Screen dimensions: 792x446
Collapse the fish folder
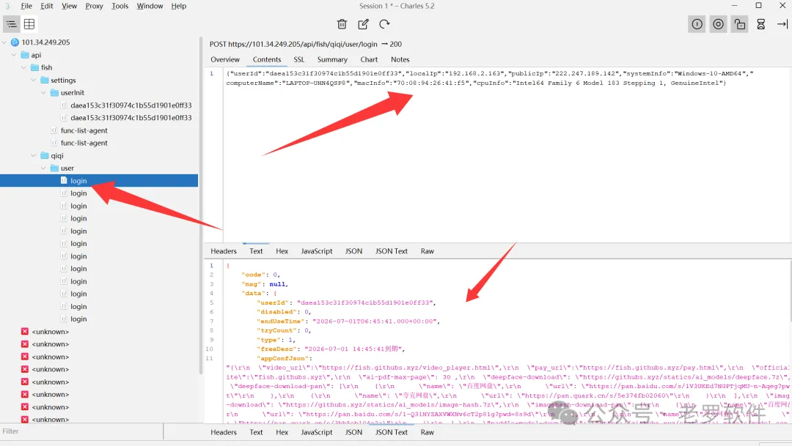click(x=23, y=67)
